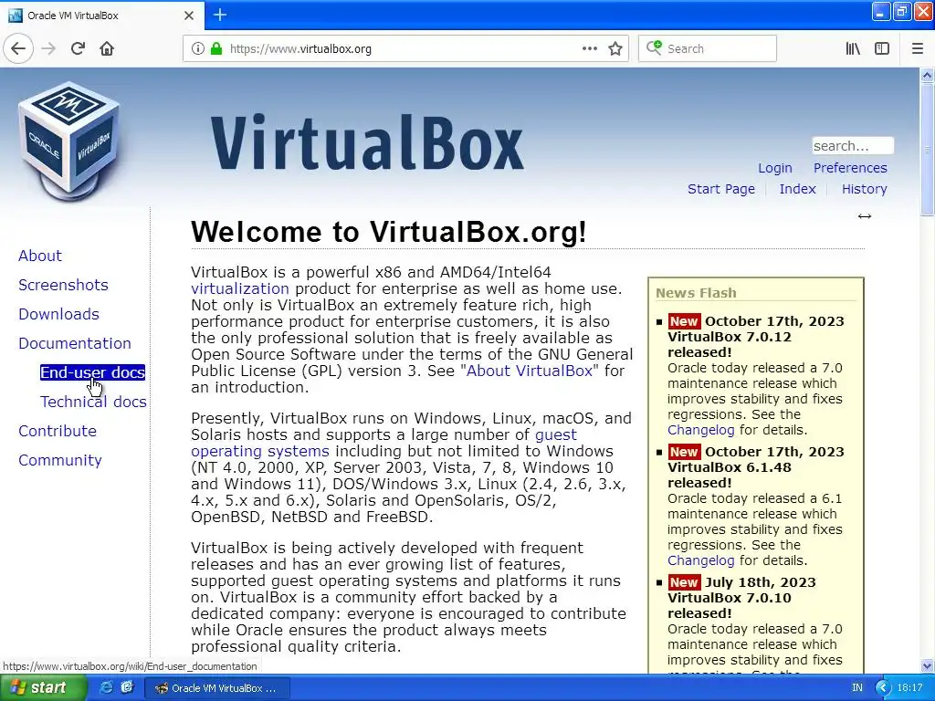Open the Screenshots sidebar link
The width and height of the screenshot is (935, 701).
63,285
